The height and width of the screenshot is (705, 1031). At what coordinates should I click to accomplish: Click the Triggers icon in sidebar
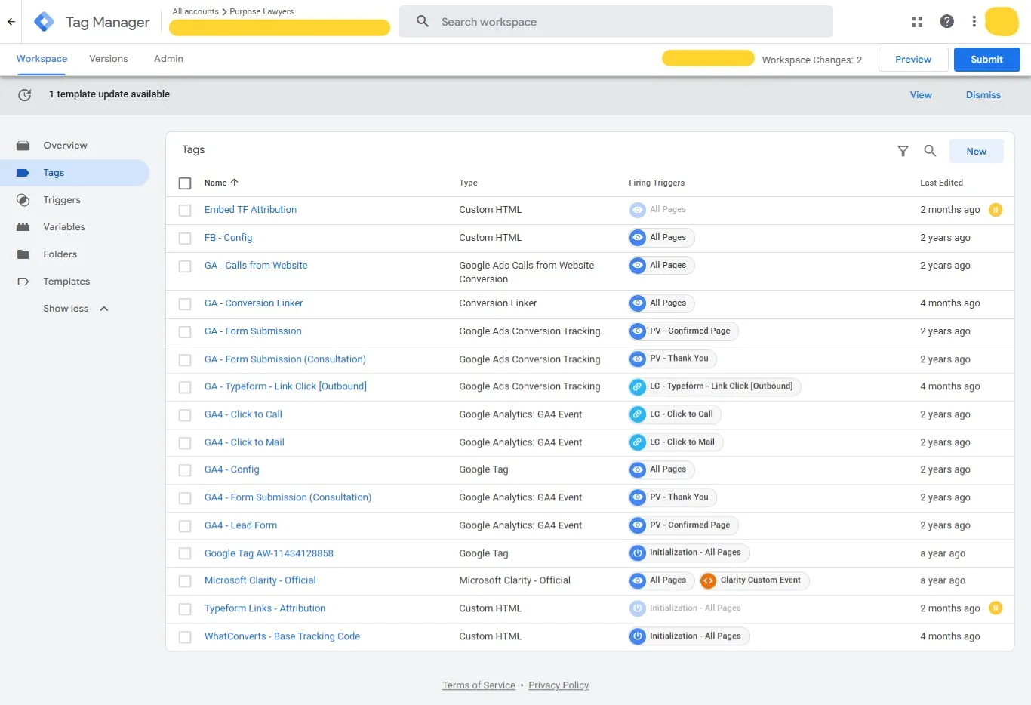click(23, 200)
